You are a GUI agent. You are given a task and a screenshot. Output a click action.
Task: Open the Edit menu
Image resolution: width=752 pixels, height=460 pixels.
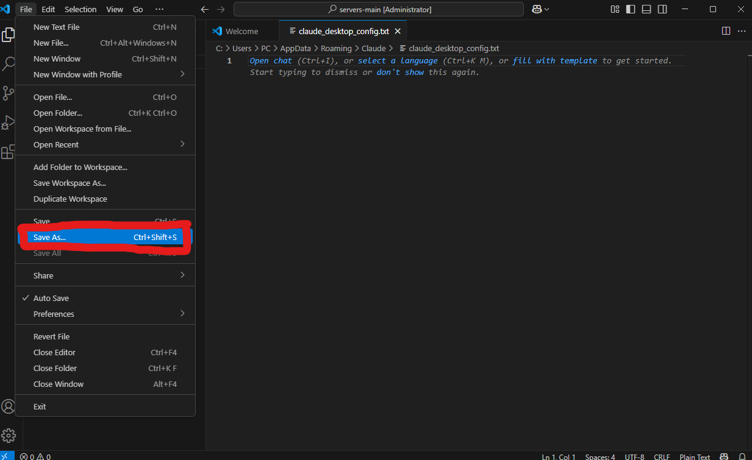(x=48, y=9)
